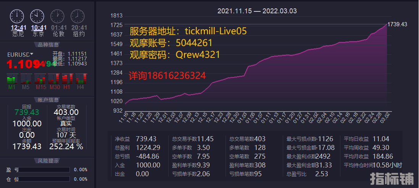Image resolution: width=419 pixels, height=188 pixels.
Task: Click the Sydney (悉尼) clock icon
Action: 17,16
